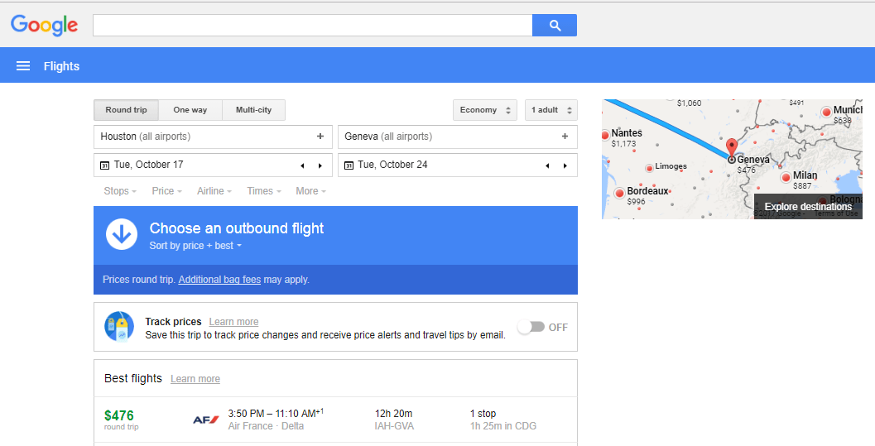The width and height of the screenshot is (875, 446).
Task: Advance return date with next arrow
Action: point(565,165)
